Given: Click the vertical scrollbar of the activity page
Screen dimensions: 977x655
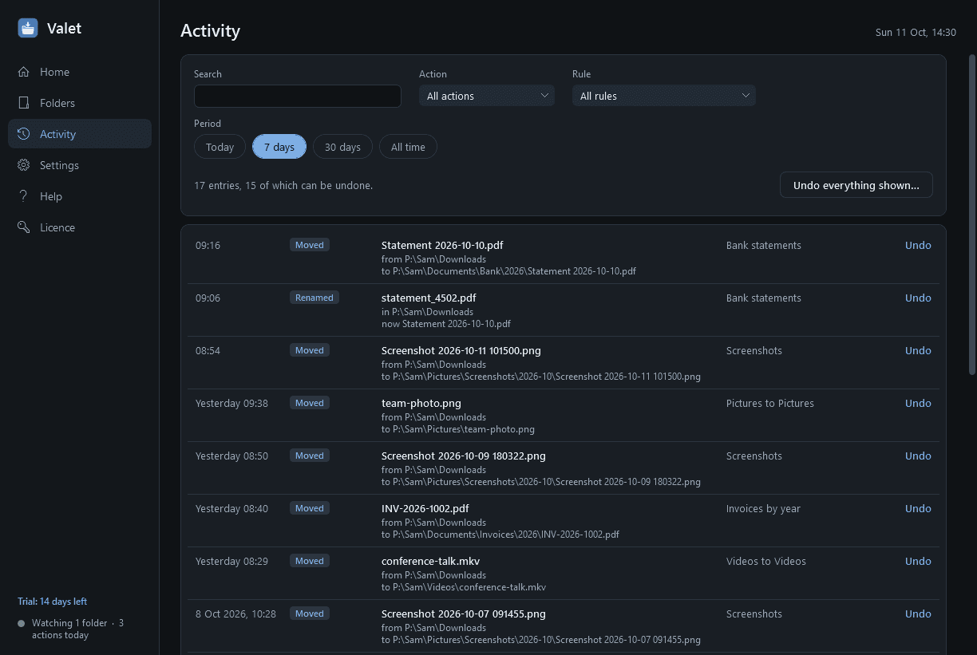Looking at the screenshot, I should 971,214.
